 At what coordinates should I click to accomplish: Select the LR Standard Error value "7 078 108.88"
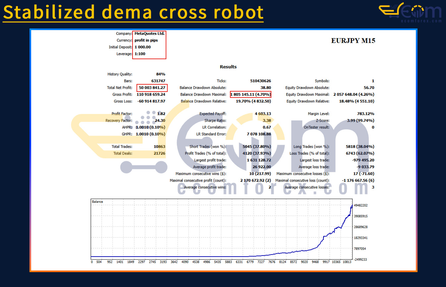pyautogui.click(x=259, y=134)
